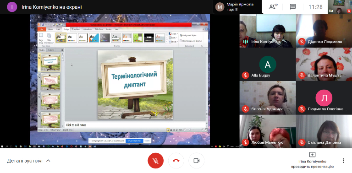Select slide 1 thumbnail in the pane
Screen dimensions: 352x173
pyautogui.click(x=50, y=62)
